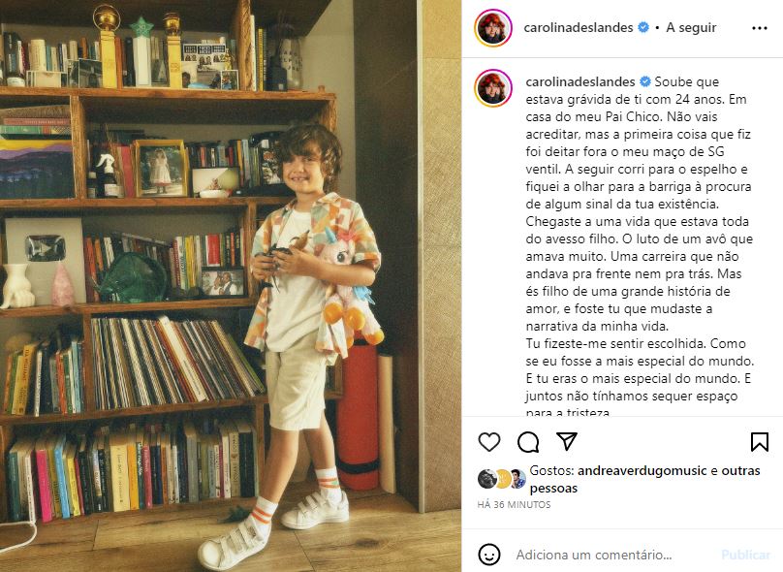
Task: Open carolinadeslandes username in the header
Action: [579, 27]
